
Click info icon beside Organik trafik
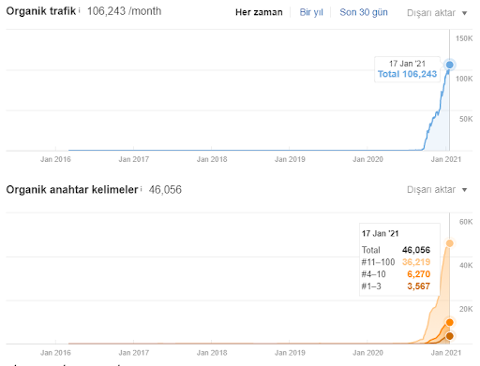pyautogui.click(x=80, y=11)
